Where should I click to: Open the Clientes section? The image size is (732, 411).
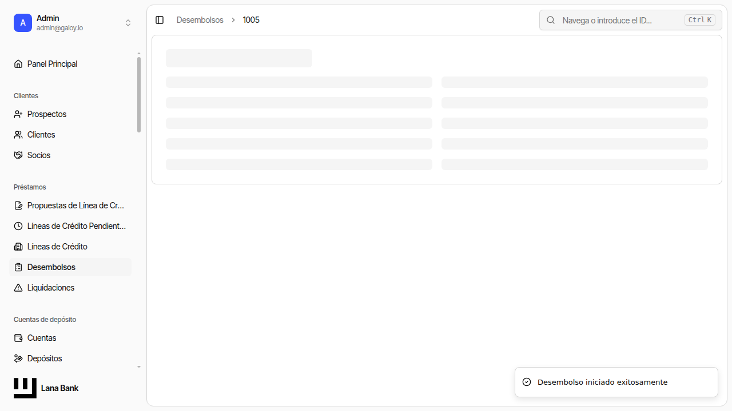[x=70, y=135]
